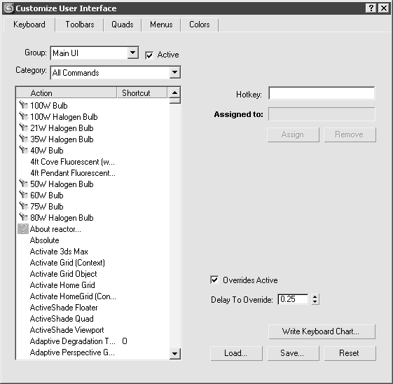Click the 3ds Max logo in title bar
Viewport: 393px width, 384px height.
click(x=9, y=8)
